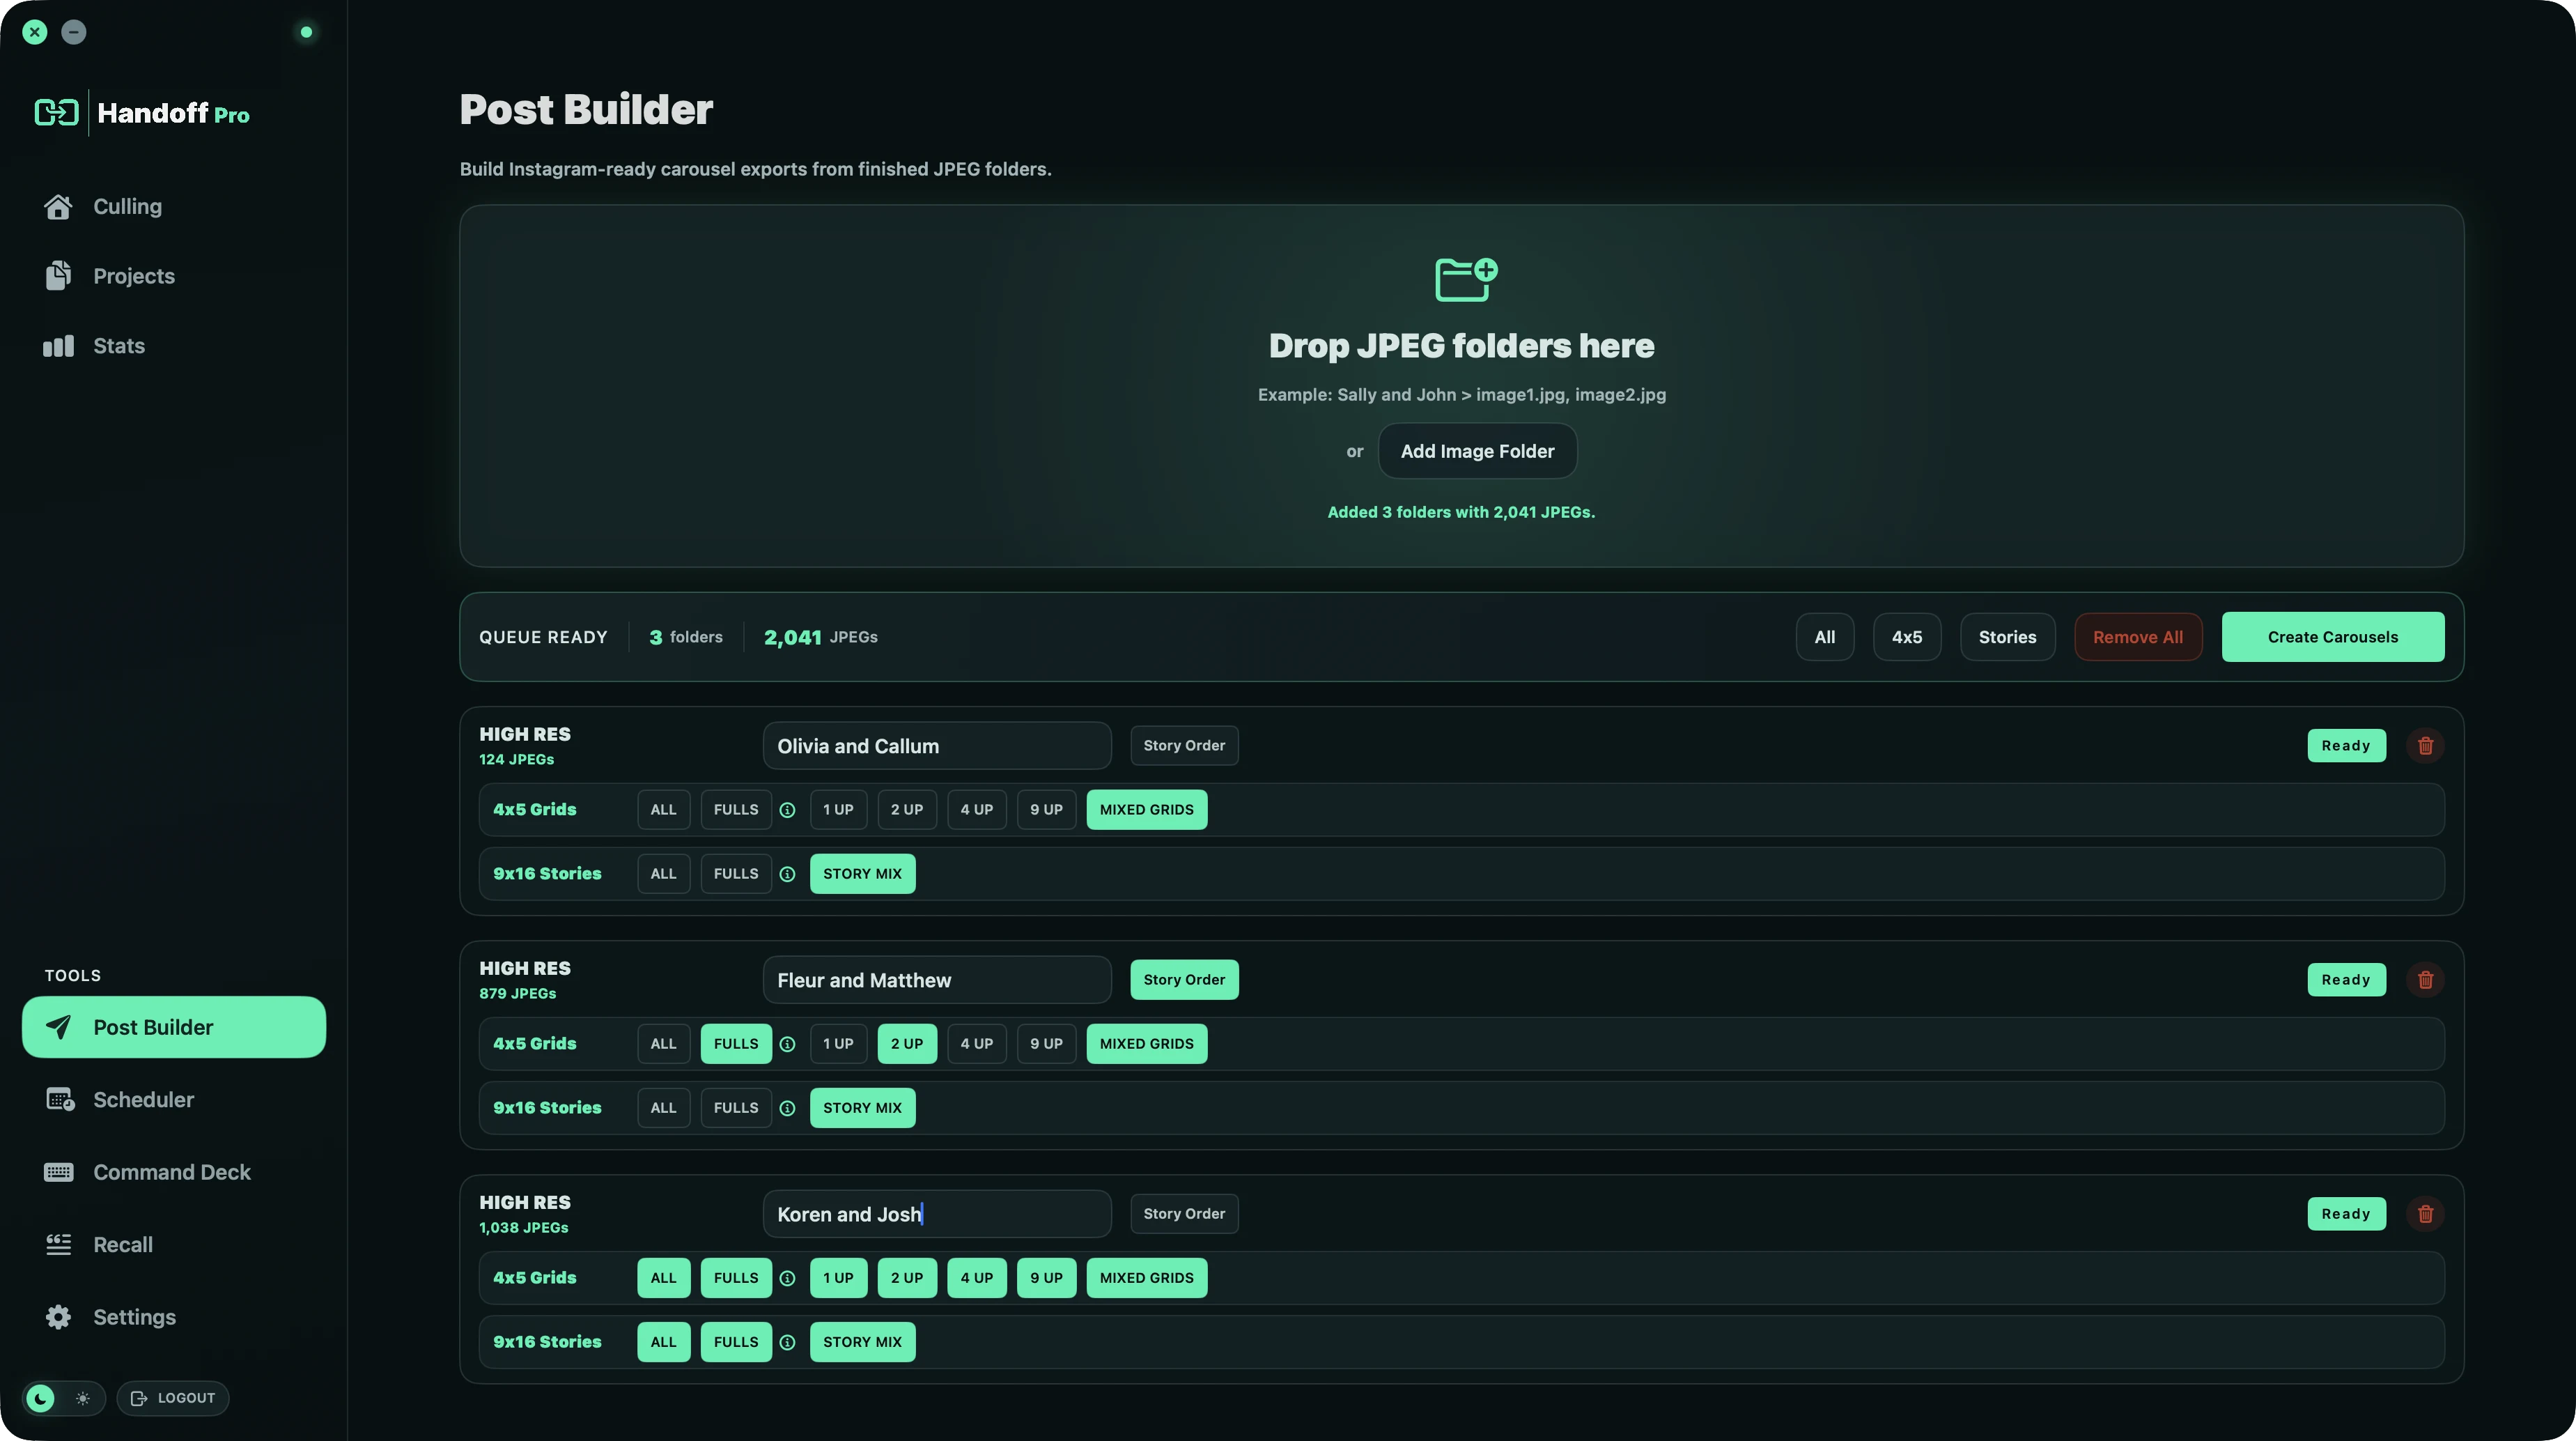The height and width of the screenshot is (1441, 2576).
Task: Click '1,038 JPEGs' count text
Action: (523, 1228)
